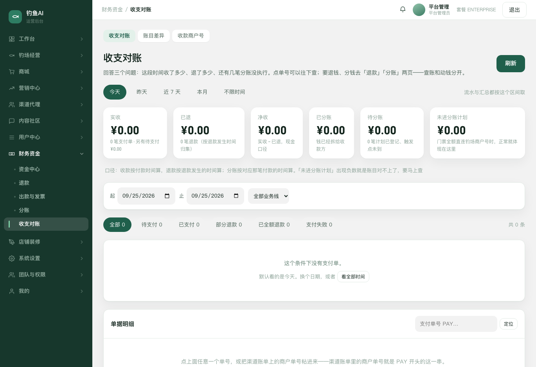Screen dimensions: 536x367
Task: Select the 近 7 天 time range
Action: click(x=172, y=92)
